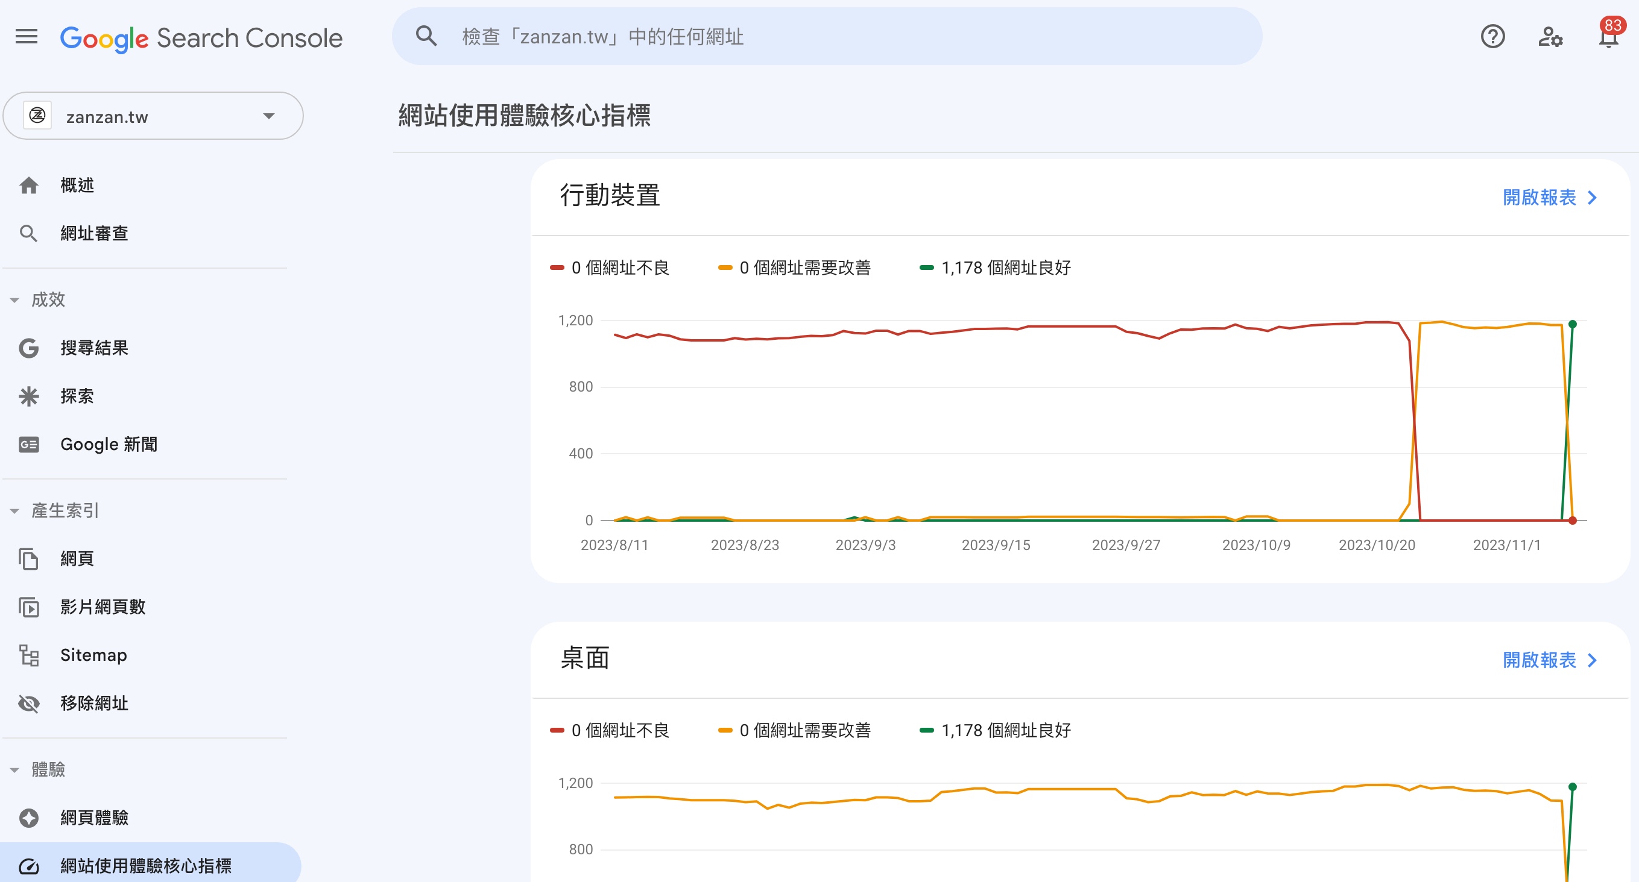Click orange 需要改善 legend swatch in 行動裝置 chart
The height and width of the screenshot is (882, 1639).
[725, 268]
